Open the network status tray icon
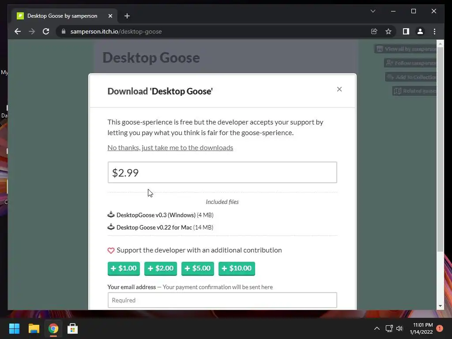The width and height of the screenshot is (452, 339). pos(389,328)
